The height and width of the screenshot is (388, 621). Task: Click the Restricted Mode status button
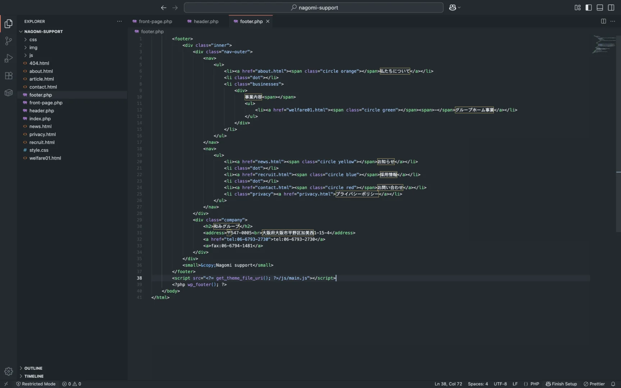tap(36, 384)
